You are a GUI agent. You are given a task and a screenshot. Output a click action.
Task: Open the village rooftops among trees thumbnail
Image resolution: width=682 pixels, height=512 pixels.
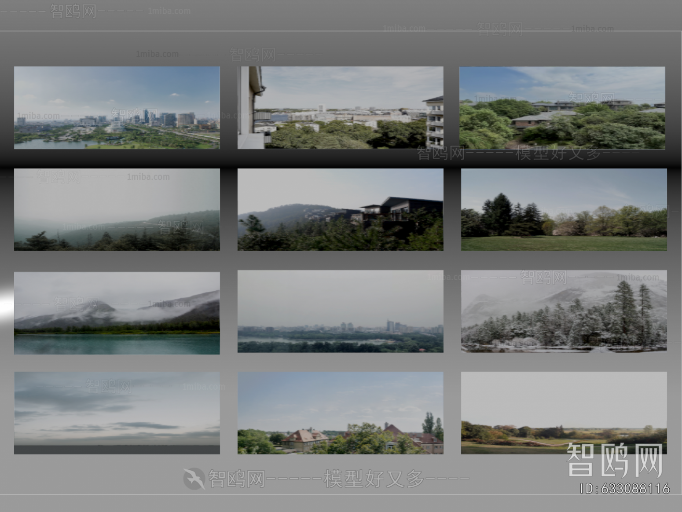[x=341, y=413]
